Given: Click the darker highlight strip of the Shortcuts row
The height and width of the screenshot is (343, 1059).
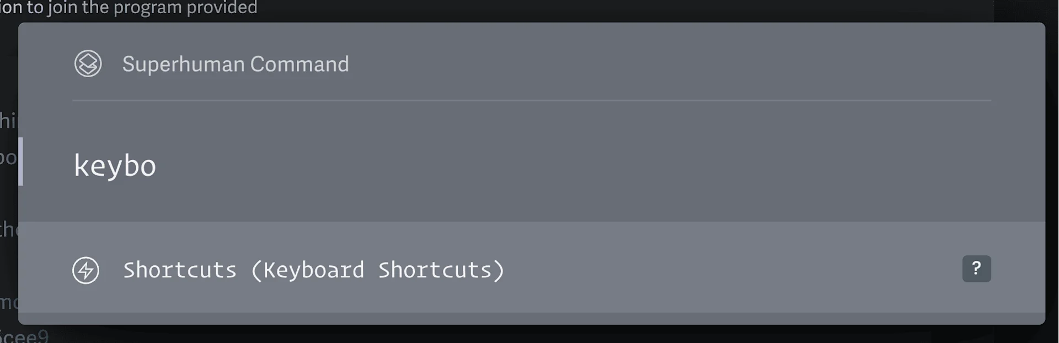Looking at the screenshot, I should click(x=662, y=270).
